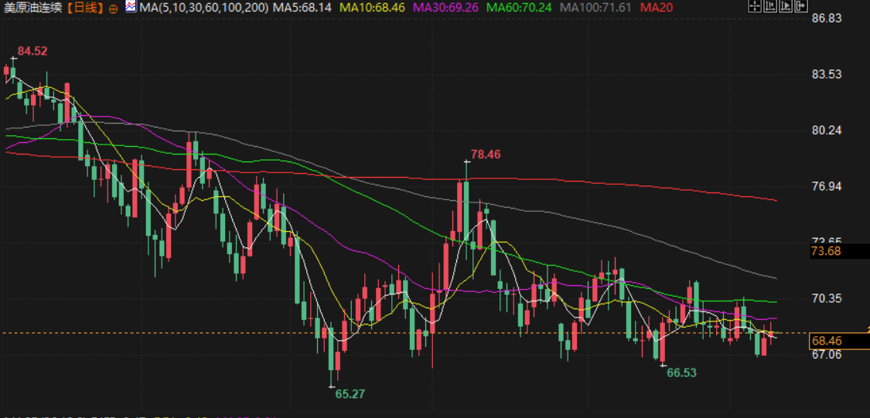Image resolution: width=870 pixels, height=418 pixels.
Task: Click the jump-to-start axis icon
Action: click(x=770, y=6)
